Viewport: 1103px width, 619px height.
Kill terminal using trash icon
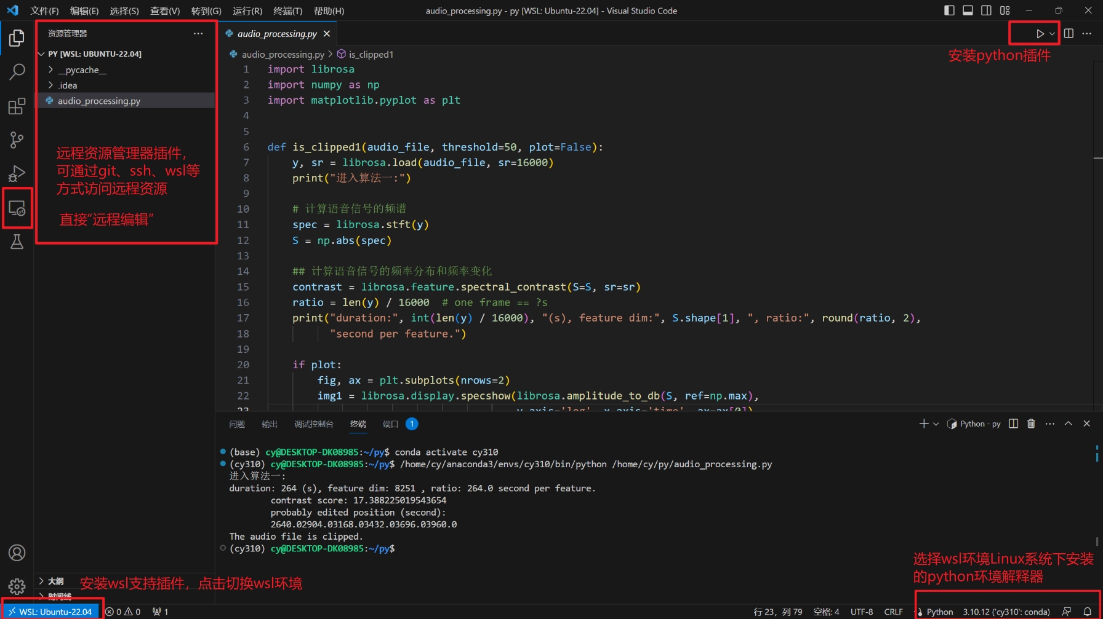click(x=1031, y=424)
